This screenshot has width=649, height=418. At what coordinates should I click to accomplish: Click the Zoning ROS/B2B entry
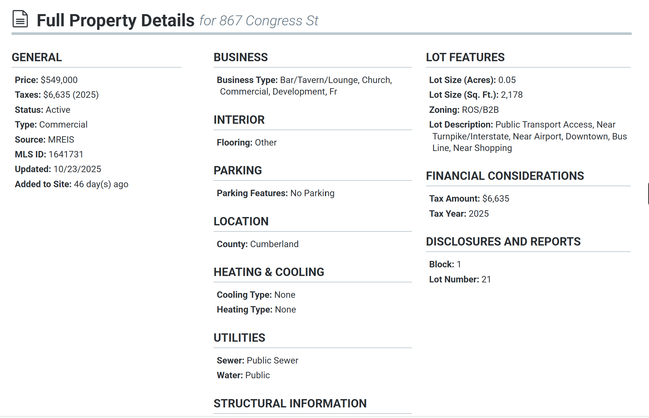(x=464, y=110)
